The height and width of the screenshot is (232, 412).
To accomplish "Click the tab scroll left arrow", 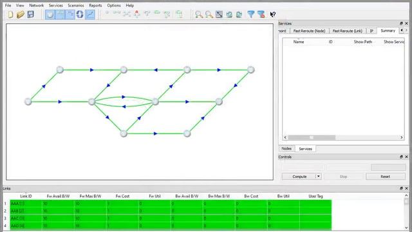I will pyautogui.click(x=402, y=30).
